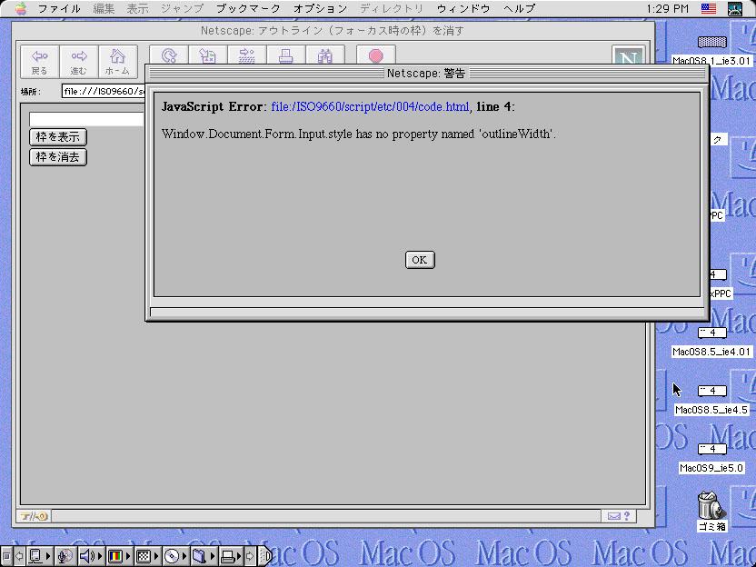Open the 編集 menu
This screenshot has width=756, height=567.
click(x=104, y=9)
